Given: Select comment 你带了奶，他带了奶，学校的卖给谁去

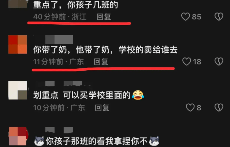Looking at the screenshot, I should pyautogui.click(x=105, y=50).
